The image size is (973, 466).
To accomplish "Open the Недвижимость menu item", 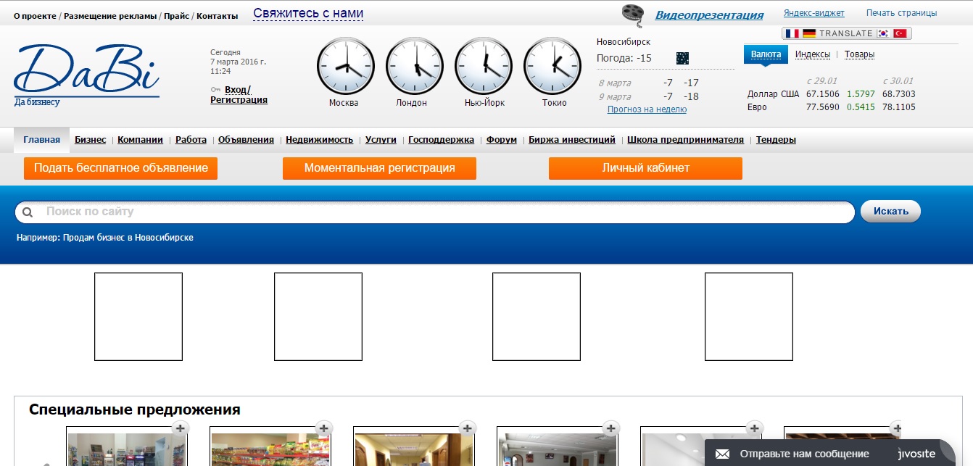I will (x=320, y=140).
